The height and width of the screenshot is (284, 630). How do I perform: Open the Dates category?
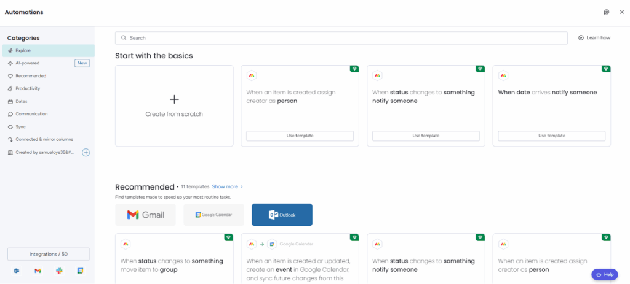(x=22, y=101)
